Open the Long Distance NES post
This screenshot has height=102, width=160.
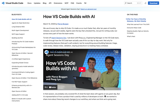pos(18,27)
